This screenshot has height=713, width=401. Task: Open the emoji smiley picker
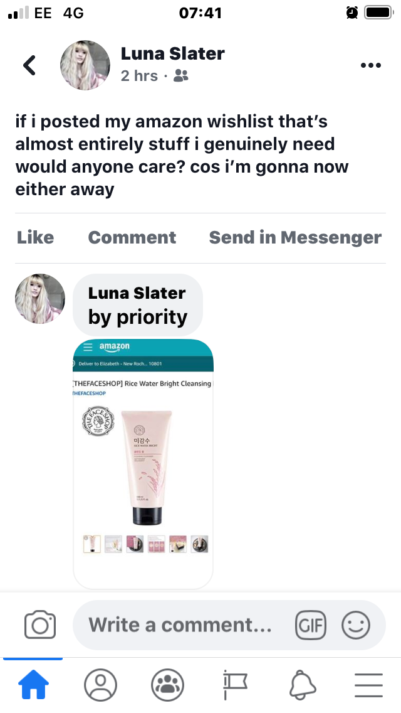pos(356,625)
